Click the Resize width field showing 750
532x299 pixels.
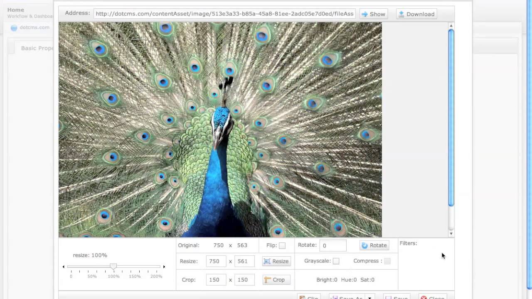[x=216, y=261]
